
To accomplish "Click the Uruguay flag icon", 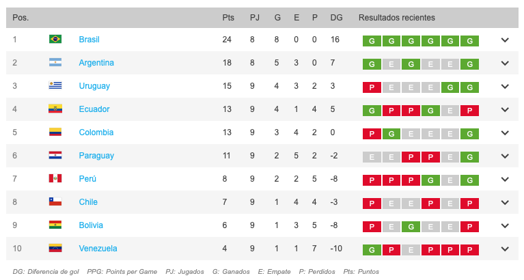I will 55,86.
